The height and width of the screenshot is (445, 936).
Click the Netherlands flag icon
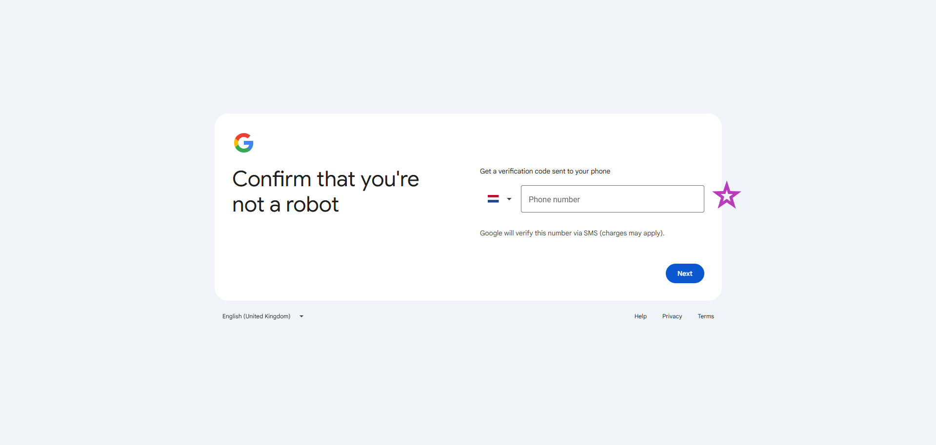(493, 199)
